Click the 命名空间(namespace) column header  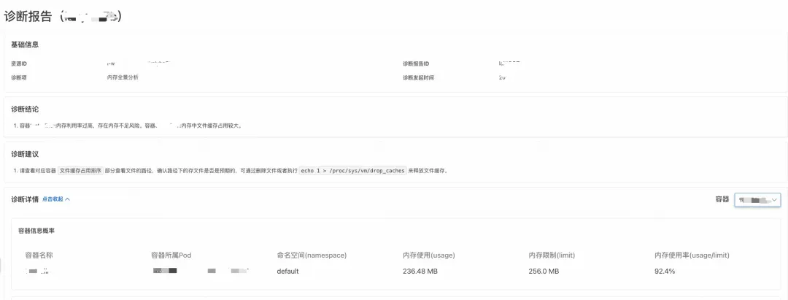tap(312, 255)
